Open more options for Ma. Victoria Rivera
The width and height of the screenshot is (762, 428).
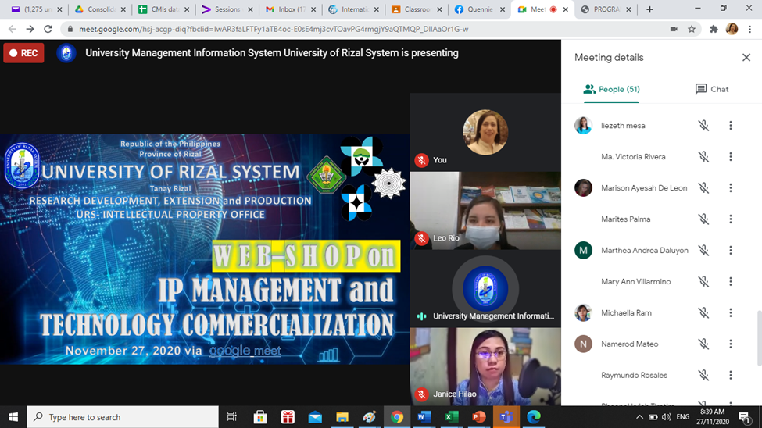coord(731,156)
